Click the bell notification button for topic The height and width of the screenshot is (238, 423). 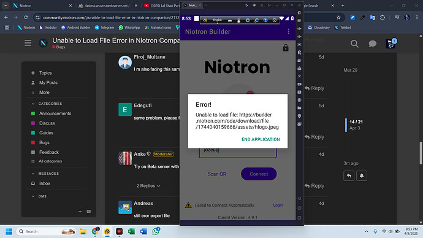click(x=362, y=175)
